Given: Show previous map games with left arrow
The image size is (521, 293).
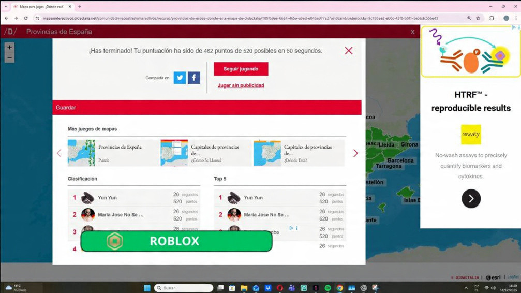Looking at the screenshot, I should [x=59, y=153].
